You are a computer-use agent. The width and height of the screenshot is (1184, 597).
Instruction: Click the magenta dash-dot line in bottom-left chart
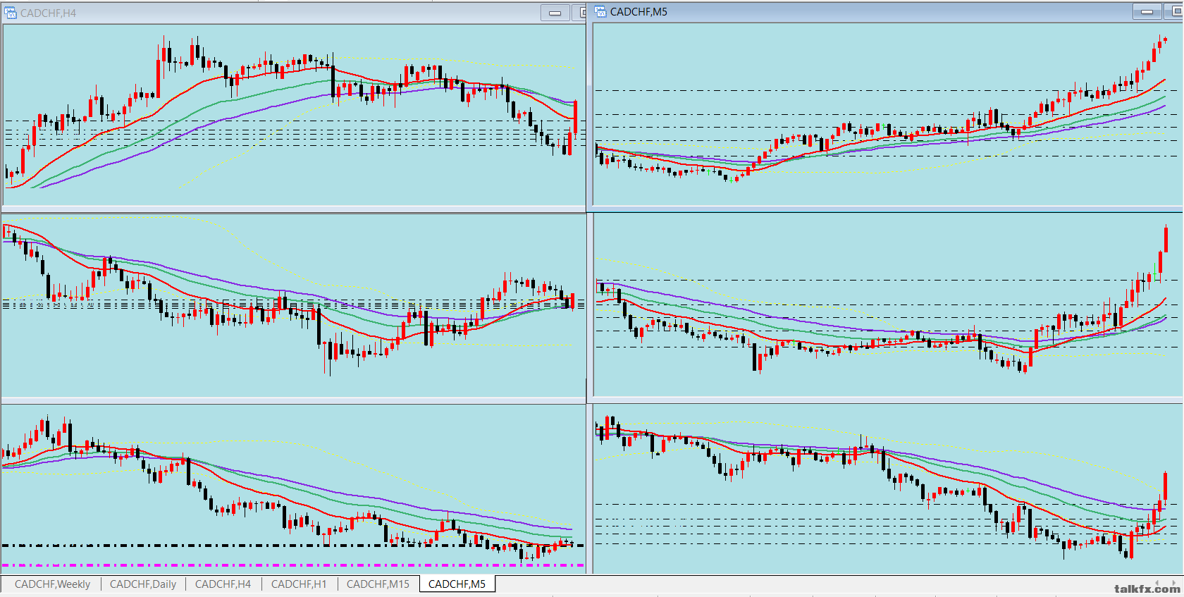[293, 565]
